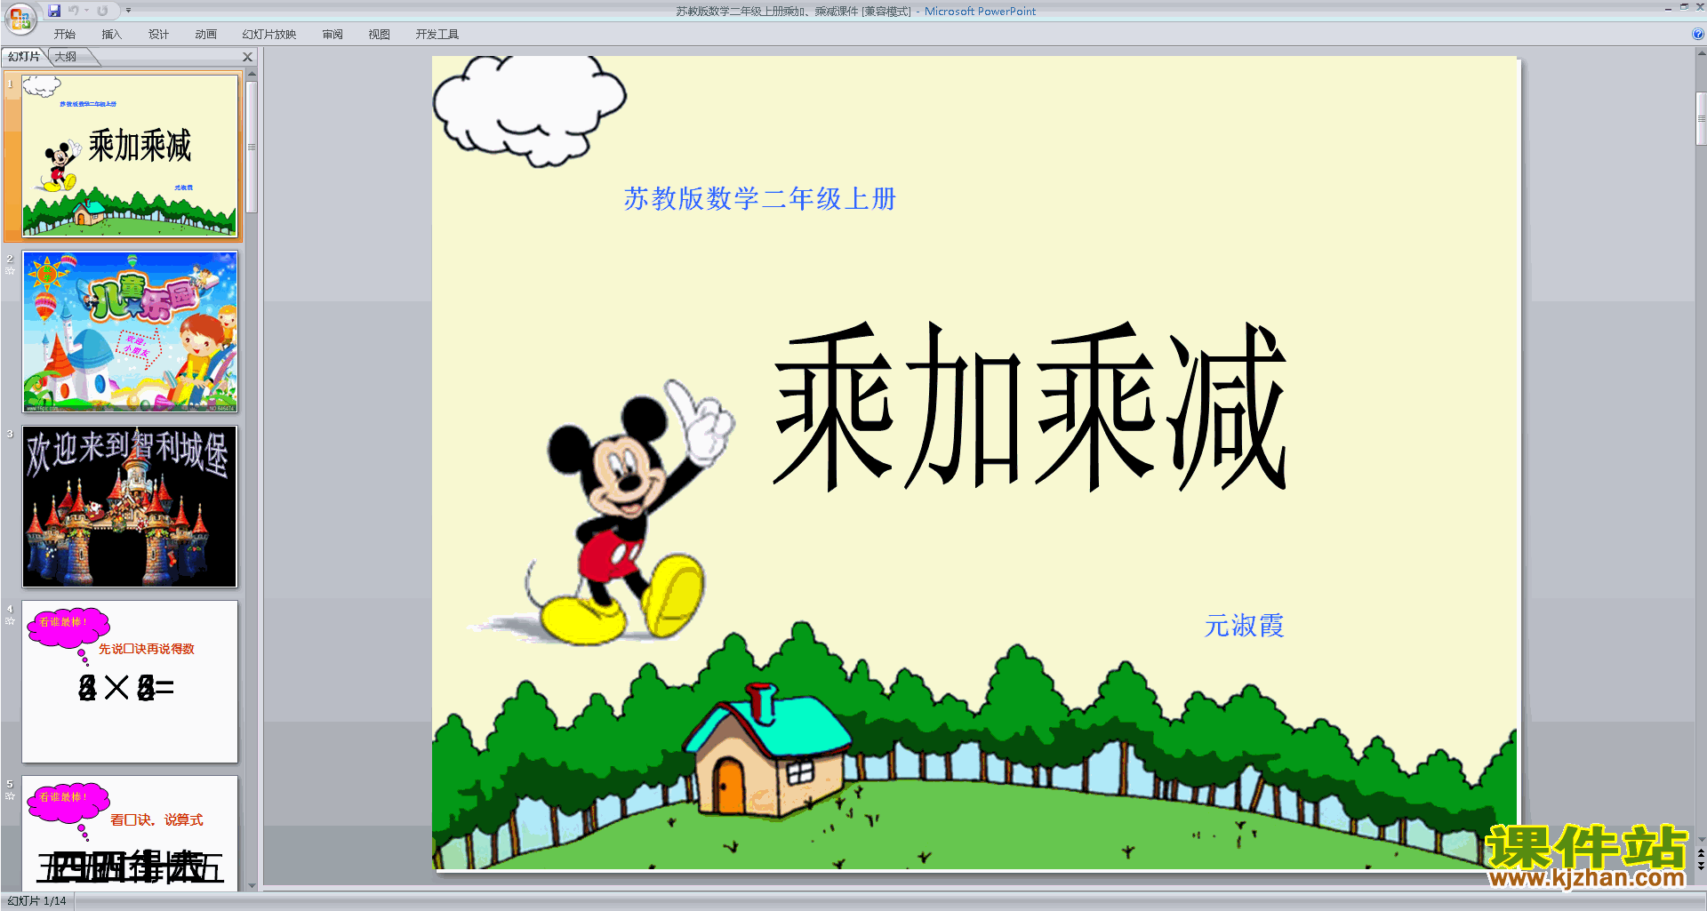Select slide 1 thumbnail 乘加乘减
The width and height of the screenshot is (1707, 911).
(130, 156)
